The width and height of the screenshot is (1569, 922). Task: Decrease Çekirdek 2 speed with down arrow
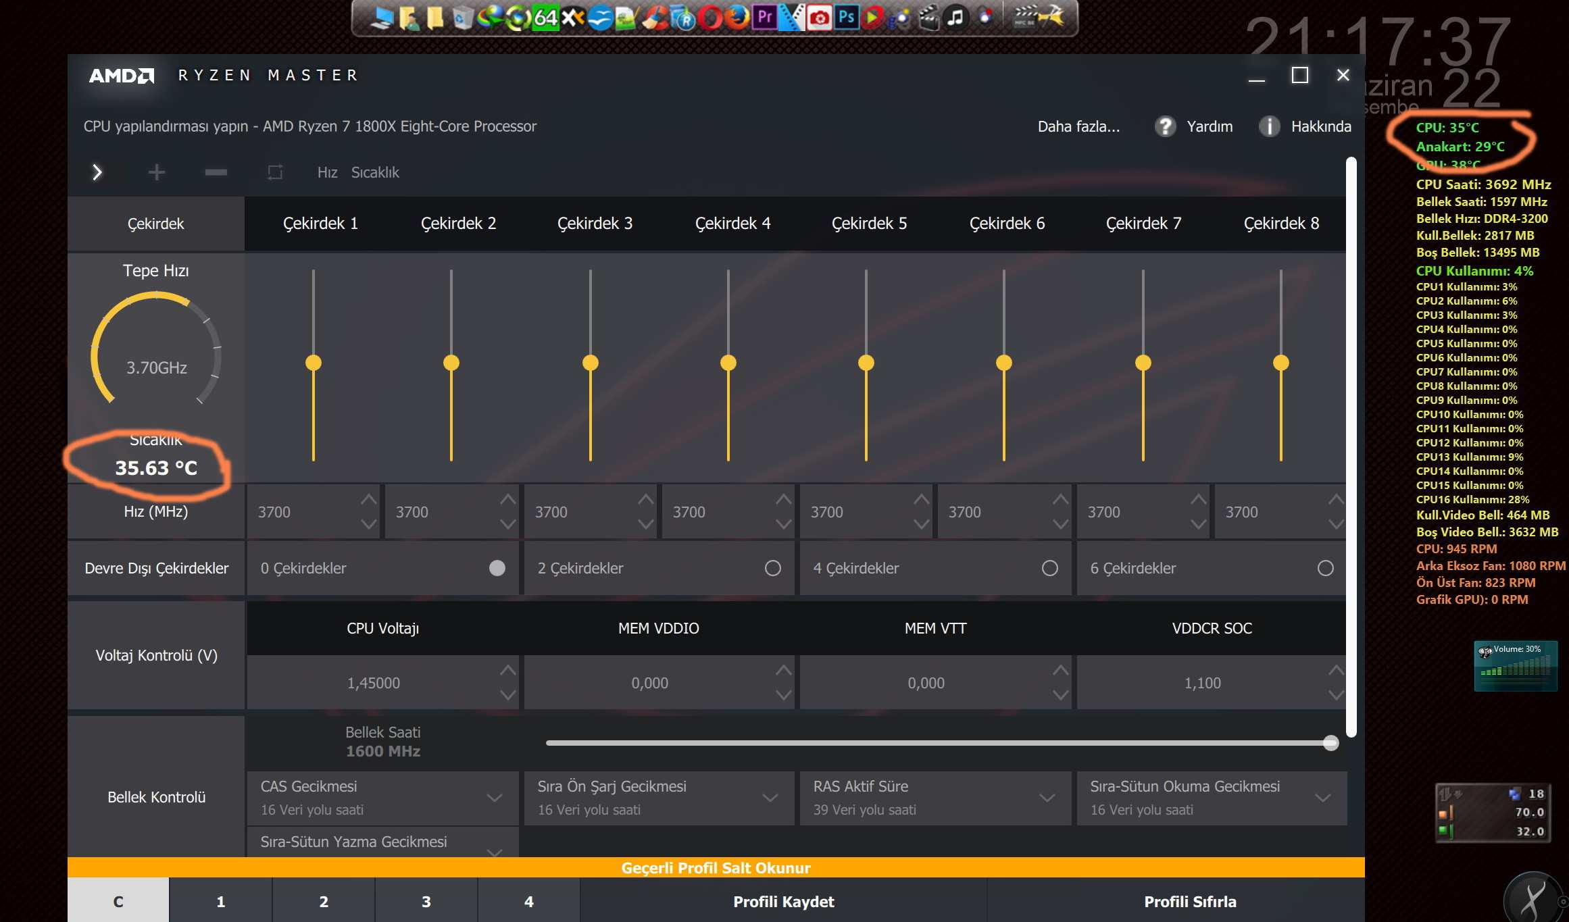click(x=508, y=524)
